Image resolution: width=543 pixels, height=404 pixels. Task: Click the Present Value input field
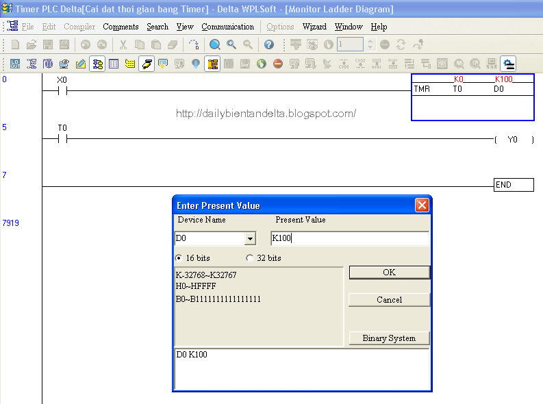pos(350,238)
